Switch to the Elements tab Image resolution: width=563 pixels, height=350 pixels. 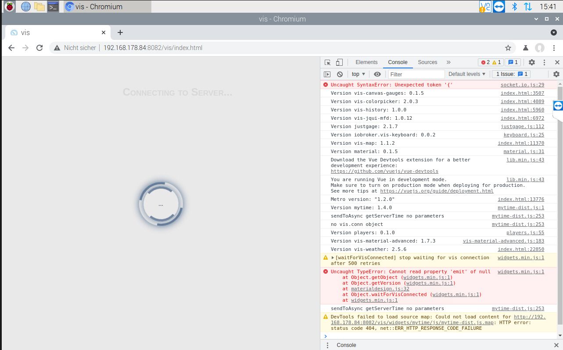pos(366,62)
